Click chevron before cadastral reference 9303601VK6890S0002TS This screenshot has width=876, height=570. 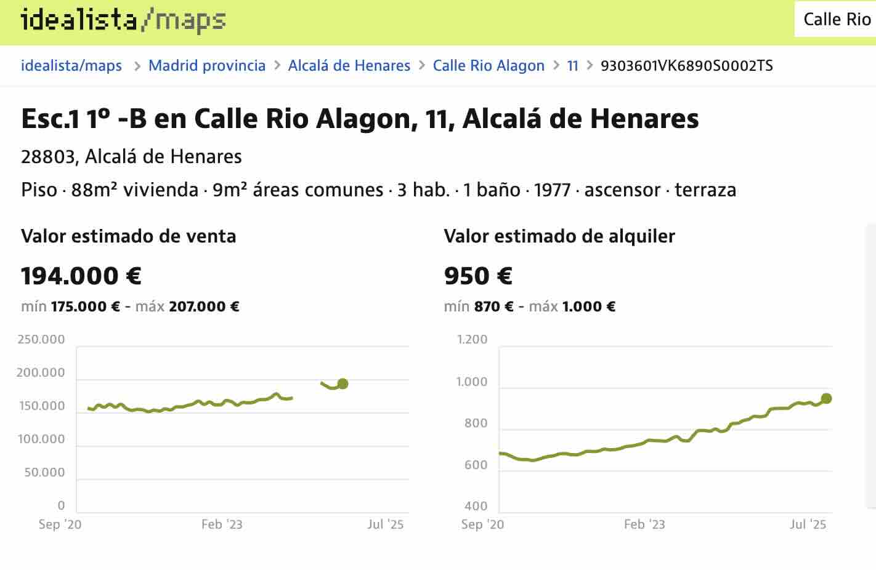pos(590,66)
